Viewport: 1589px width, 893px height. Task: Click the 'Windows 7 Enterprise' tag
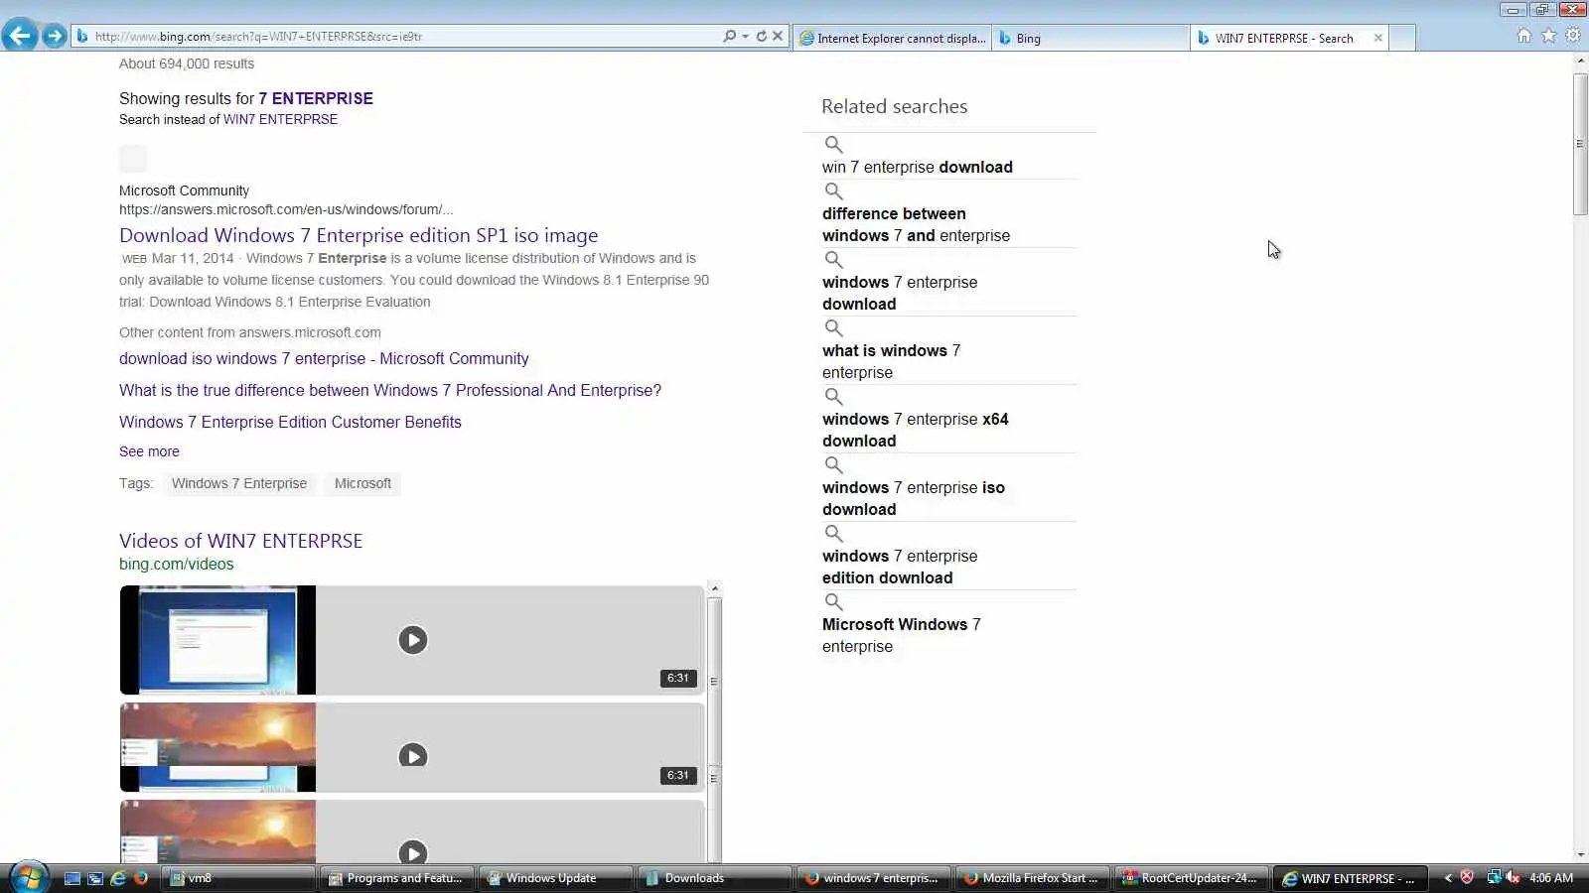click(x=239, y=483)
